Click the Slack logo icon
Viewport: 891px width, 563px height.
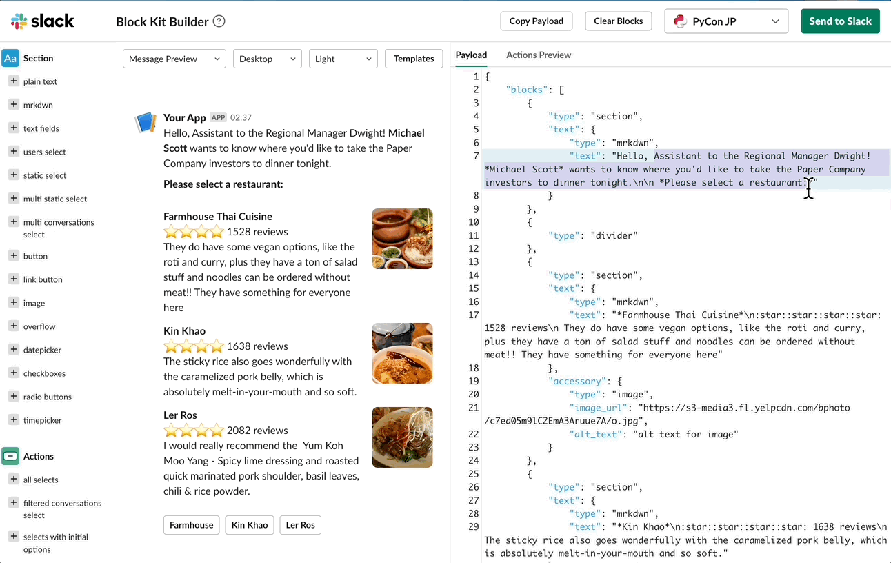coord(19,21)
